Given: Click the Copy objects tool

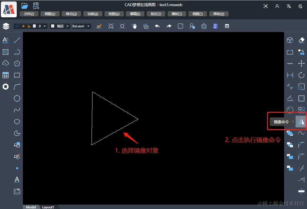Looking at the screenshot, I should [x=301, y=52].
